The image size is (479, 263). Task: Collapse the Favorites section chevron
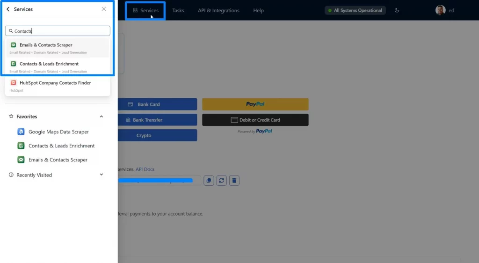[102, 117]
